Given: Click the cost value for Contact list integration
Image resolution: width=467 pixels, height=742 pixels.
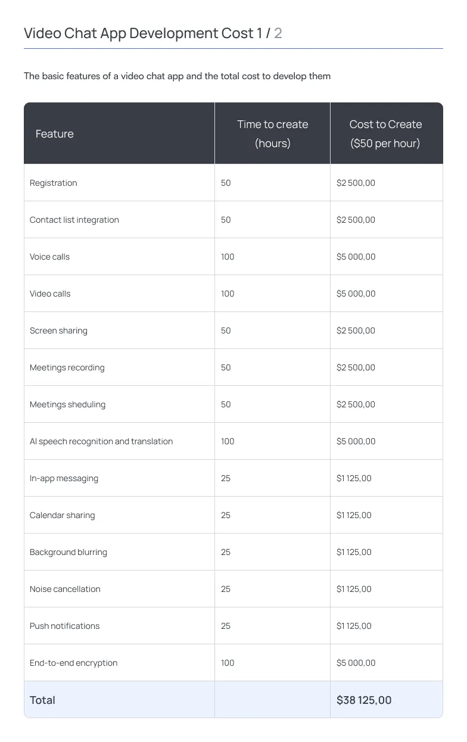Looking at the screenshot, I should (356, 220).
